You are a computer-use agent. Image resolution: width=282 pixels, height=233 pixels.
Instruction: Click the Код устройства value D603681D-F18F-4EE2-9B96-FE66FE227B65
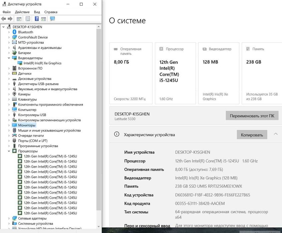pos(213,195)
